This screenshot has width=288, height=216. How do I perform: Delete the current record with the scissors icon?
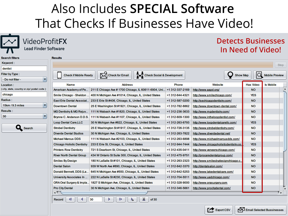pyautogui.click(x=144, y=199)
